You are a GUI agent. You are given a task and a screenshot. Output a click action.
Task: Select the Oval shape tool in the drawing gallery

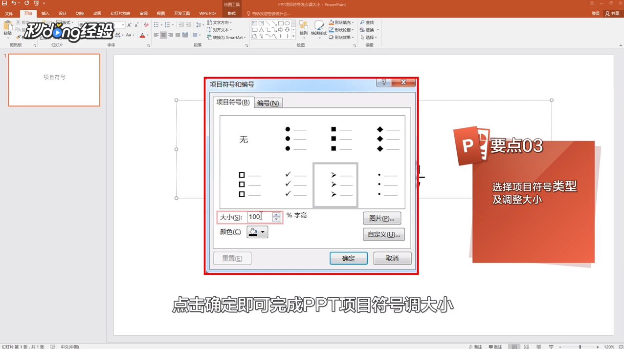[x=288, y=23]
